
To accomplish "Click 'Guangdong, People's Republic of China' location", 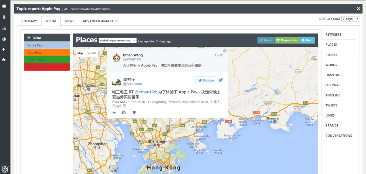I will tap(178, 102).
